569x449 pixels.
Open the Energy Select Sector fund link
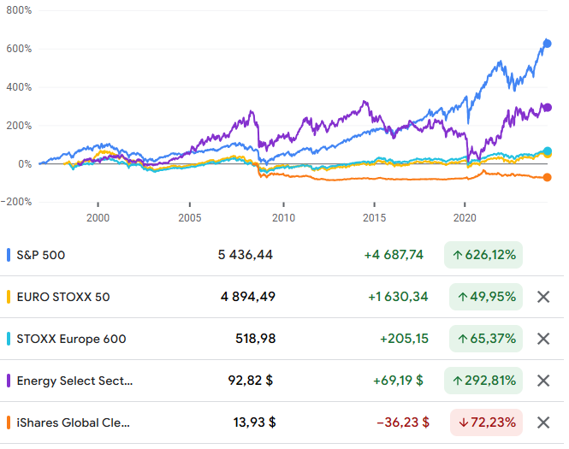(x=74, y=381)
